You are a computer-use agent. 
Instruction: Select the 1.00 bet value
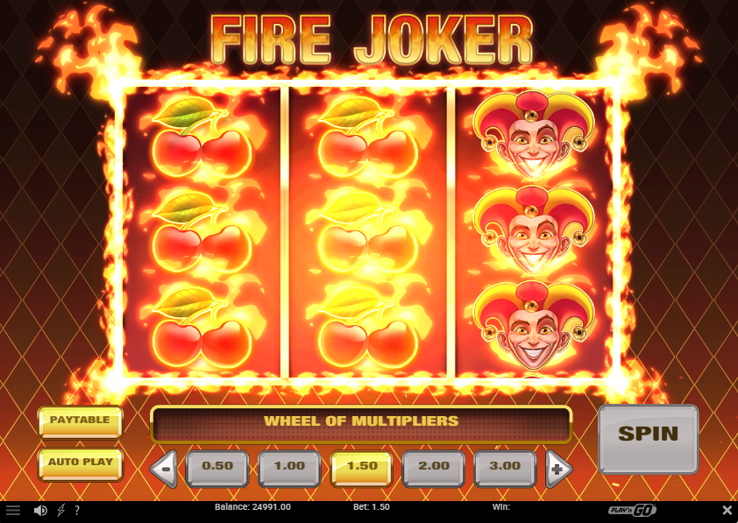point(289,468)
